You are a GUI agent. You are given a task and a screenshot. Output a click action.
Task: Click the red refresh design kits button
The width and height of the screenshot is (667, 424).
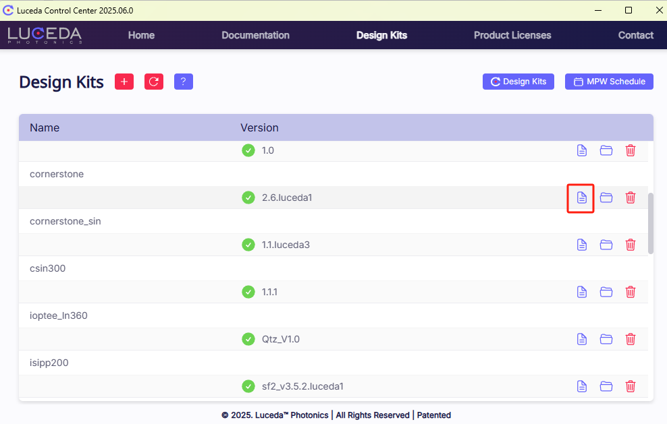click(154, 82)
